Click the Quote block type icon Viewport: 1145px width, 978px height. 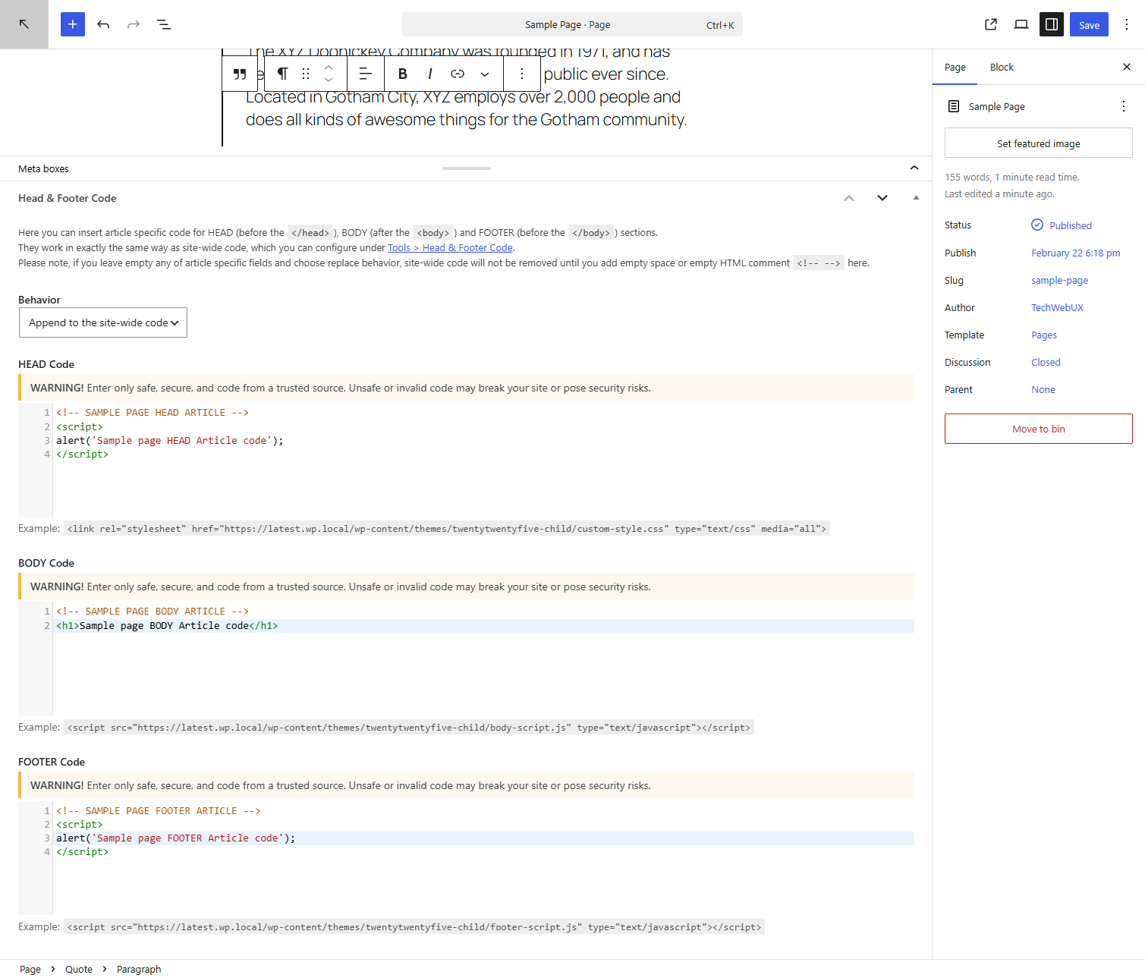(x=240, y=74)
